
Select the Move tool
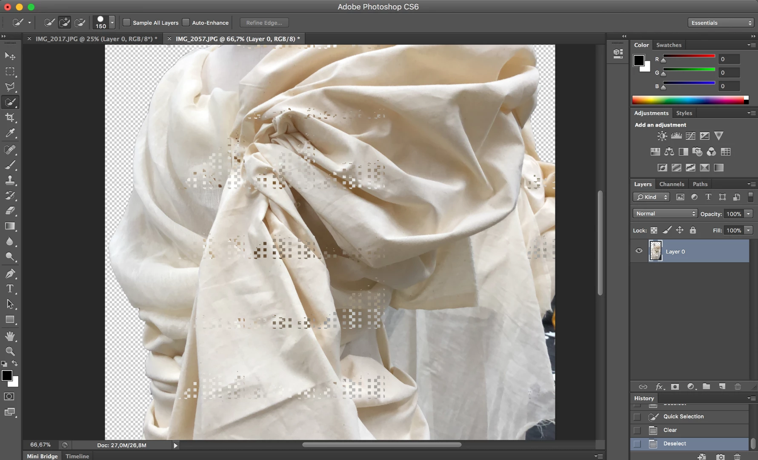tap(10, 56)
